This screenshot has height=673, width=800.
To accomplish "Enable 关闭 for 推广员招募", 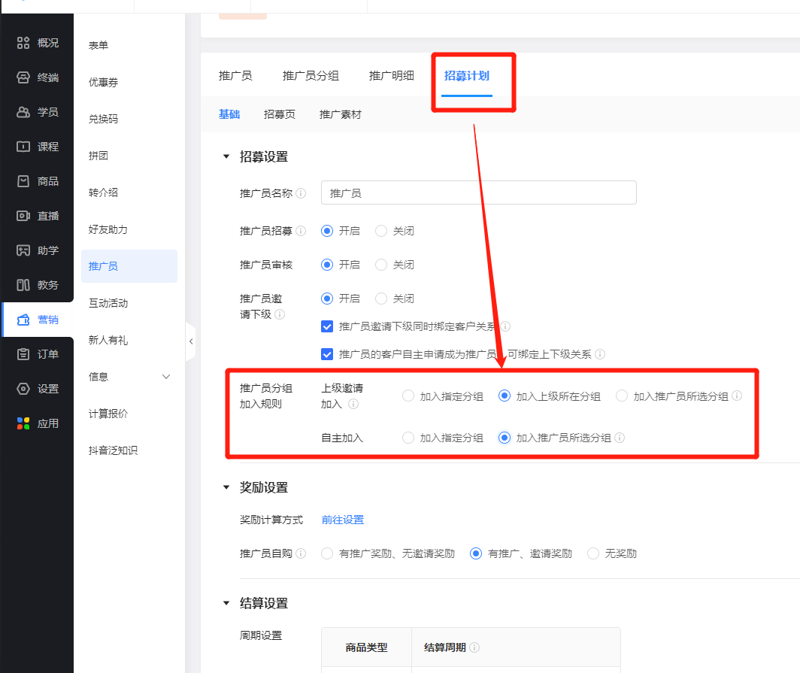I will point(382,231).
